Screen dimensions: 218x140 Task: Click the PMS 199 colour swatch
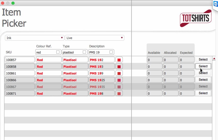pyautogui.click(x=119, y=73)
